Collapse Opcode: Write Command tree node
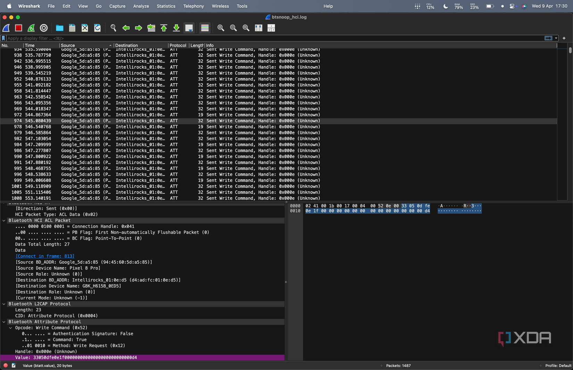 click(x=10, y=328)
